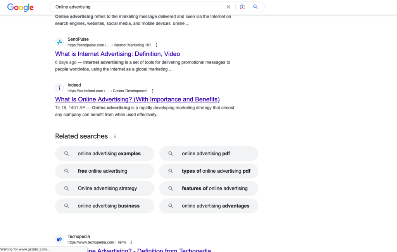Open Google Lens image search
The height and width of the screenshot is (252, 397).
click(x=242, y=7)
